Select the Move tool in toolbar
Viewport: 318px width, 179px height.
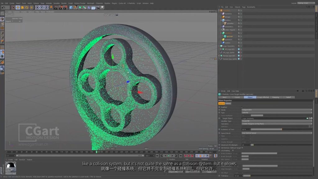[18, 7]
